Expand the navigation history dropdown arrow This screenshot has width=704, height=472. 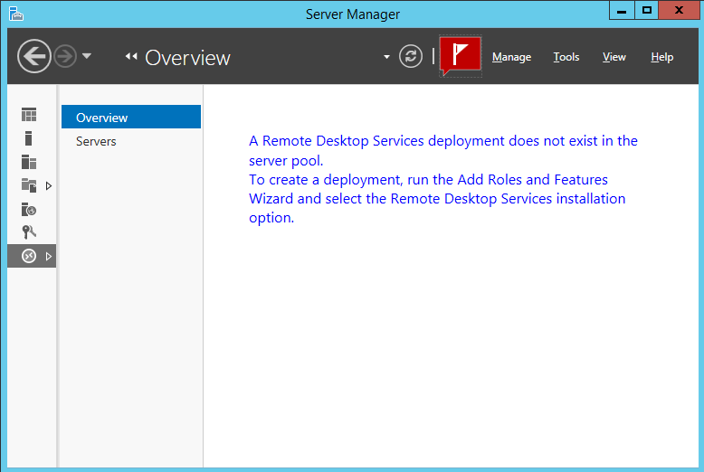pyautogui.click(x=87, y=57)
